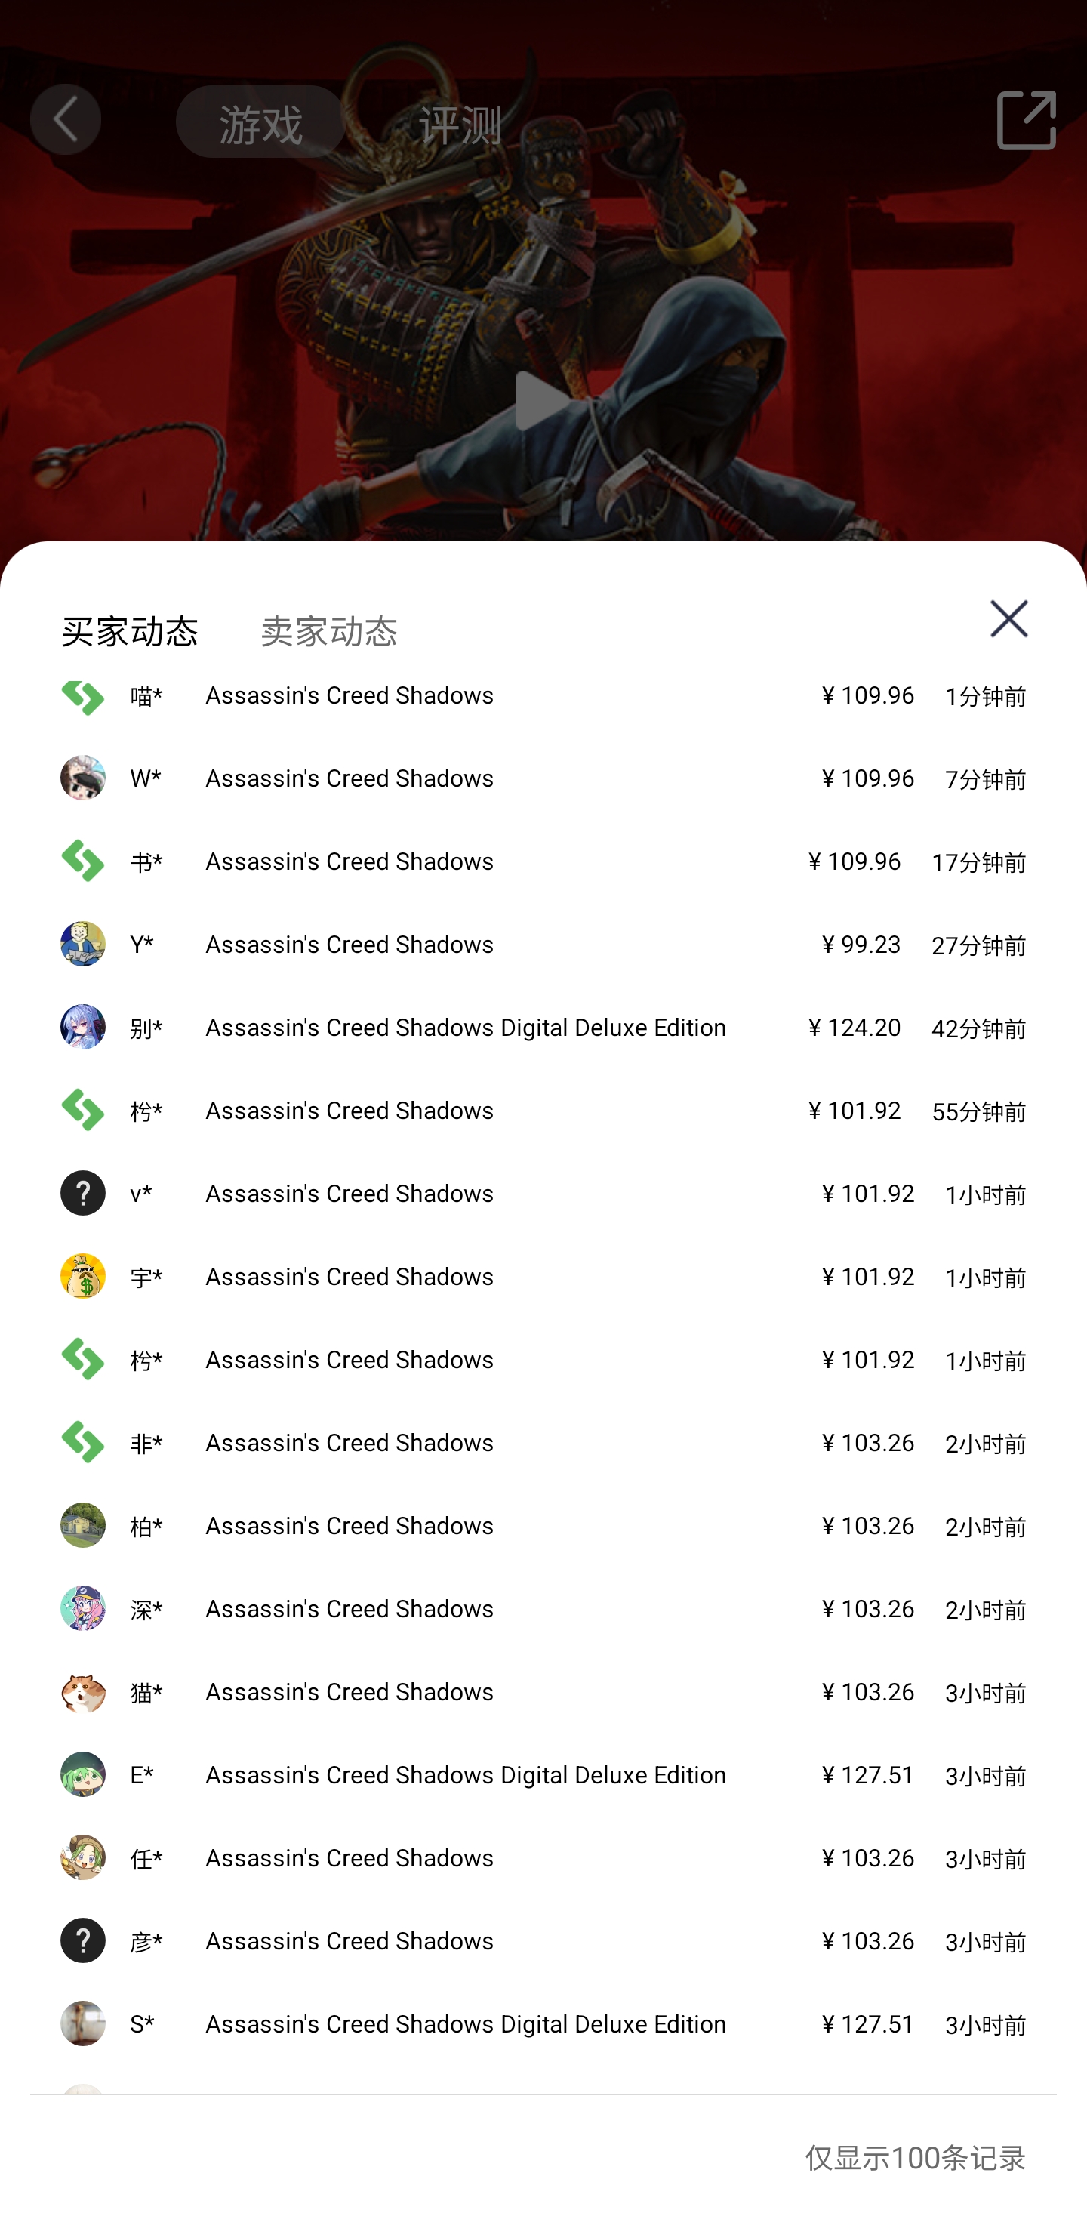Viewport: 1087px width, 2216px height.
Task: Click the price ¥ 99.23
Action: coord(861,945)
